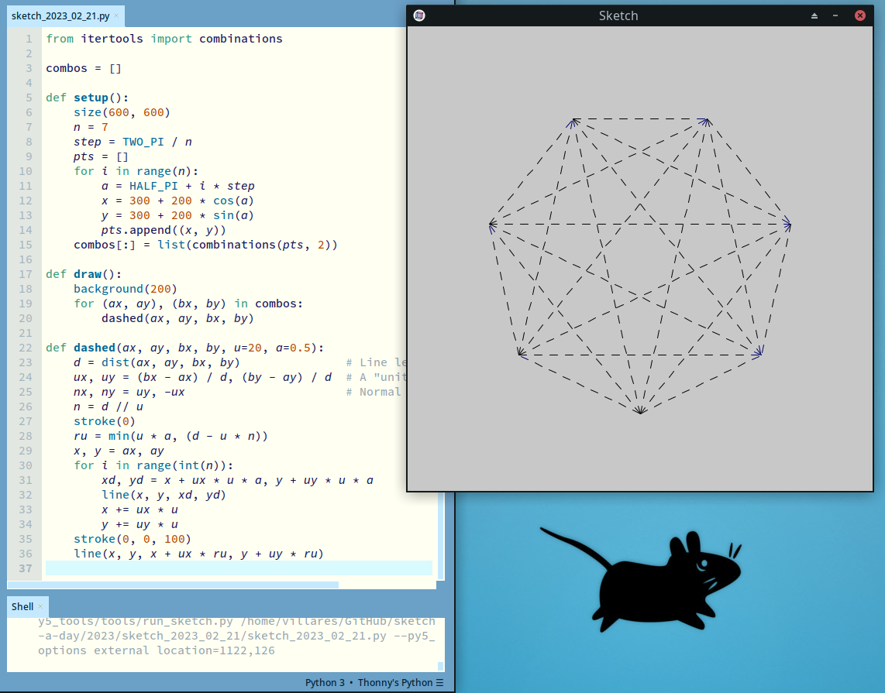Roll up the Sketch window using the shade arrow
Image resolution: width=885 pixels, height=693 pixels.
(x=814, y=15)
